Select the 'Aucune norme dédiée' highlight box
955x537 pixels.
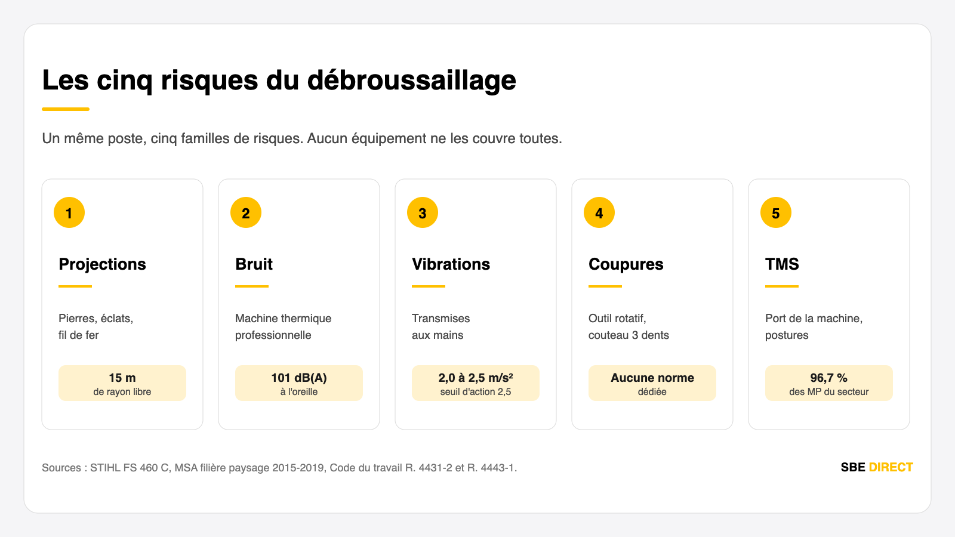pos(652,383)
